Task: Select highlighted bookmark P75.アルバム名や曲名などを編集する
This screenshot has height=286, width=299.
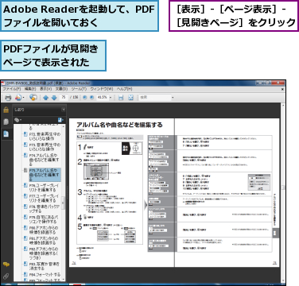Action: click(45, 175)
